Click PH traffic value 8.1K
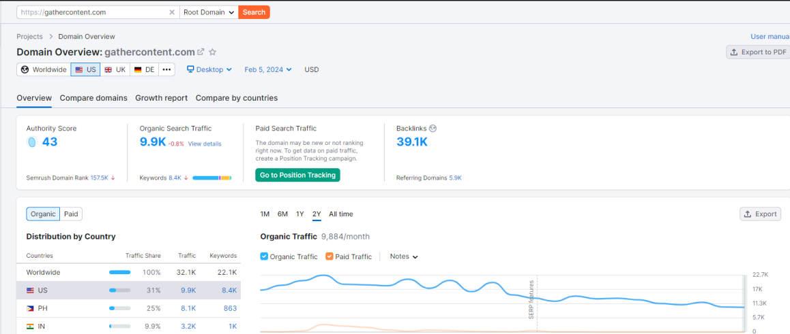 [188, 308]
